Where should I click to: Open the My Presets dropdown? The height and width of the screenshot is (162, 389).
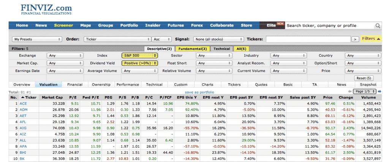tap(37, 39)
